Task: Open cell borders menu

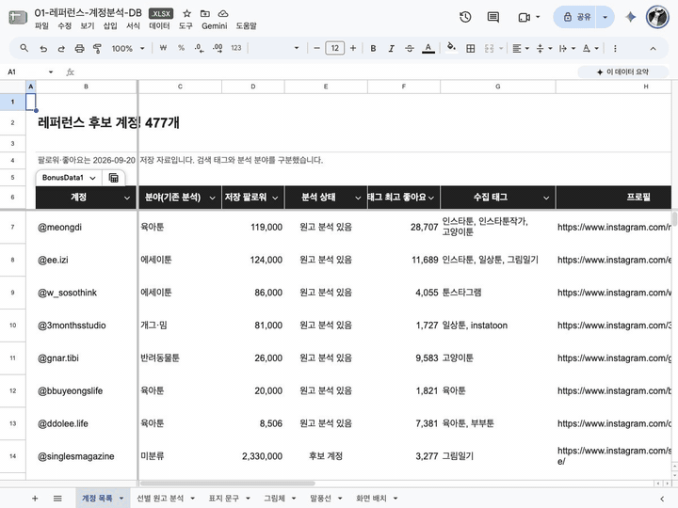Action: pos(471,48)
